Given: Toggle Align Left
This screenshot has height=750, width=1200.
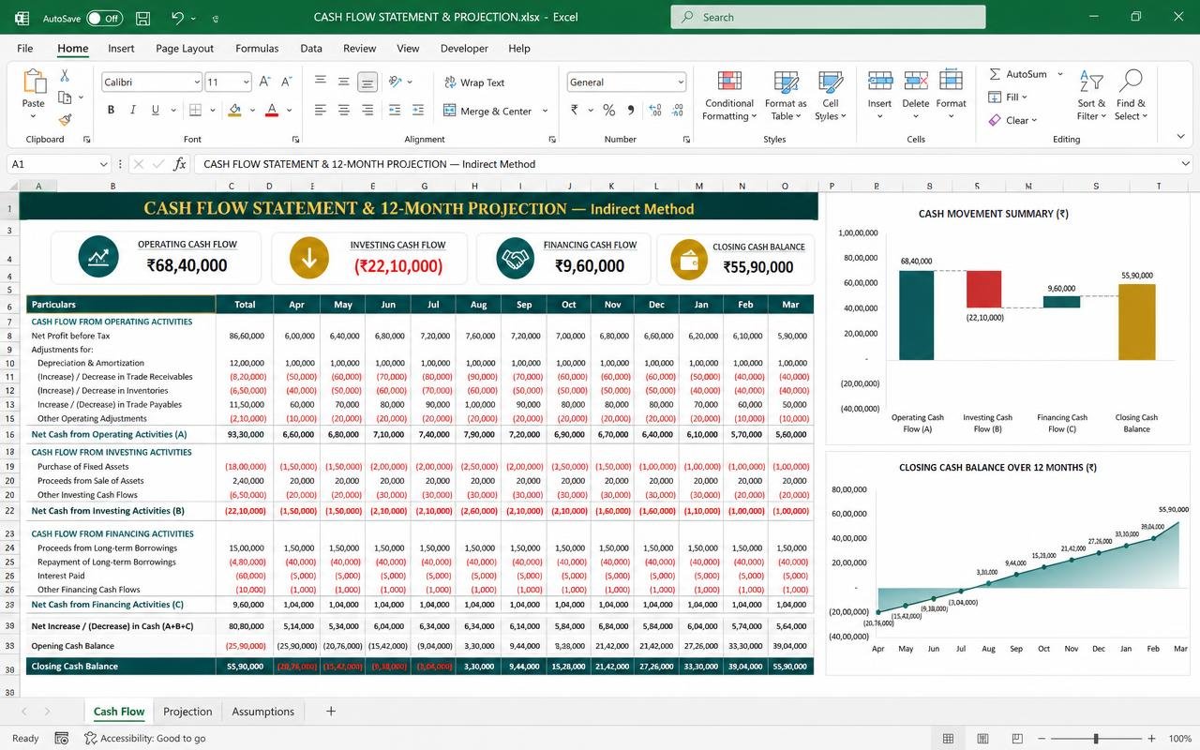Looking at the screenshot, I should point(321,111).
